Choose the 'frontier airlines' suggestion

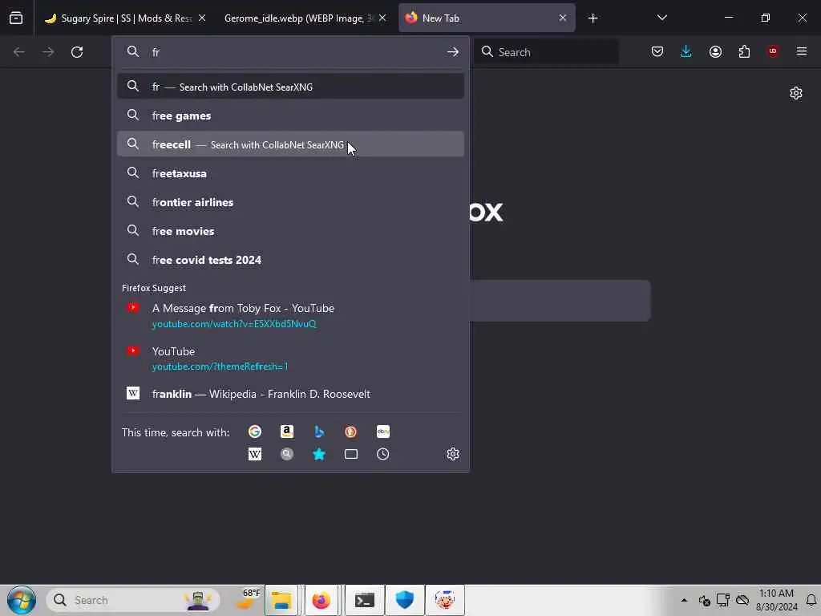coord(290,201)
